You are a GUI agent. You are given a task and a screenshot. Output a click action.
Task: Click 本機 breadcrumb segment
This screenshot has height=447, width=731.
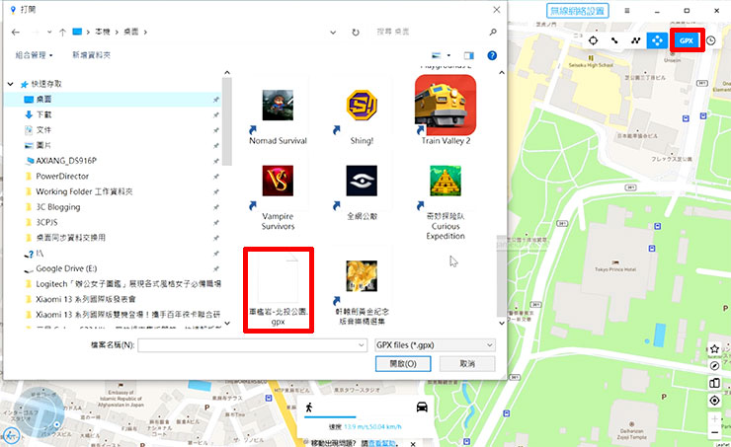point(103,32)
